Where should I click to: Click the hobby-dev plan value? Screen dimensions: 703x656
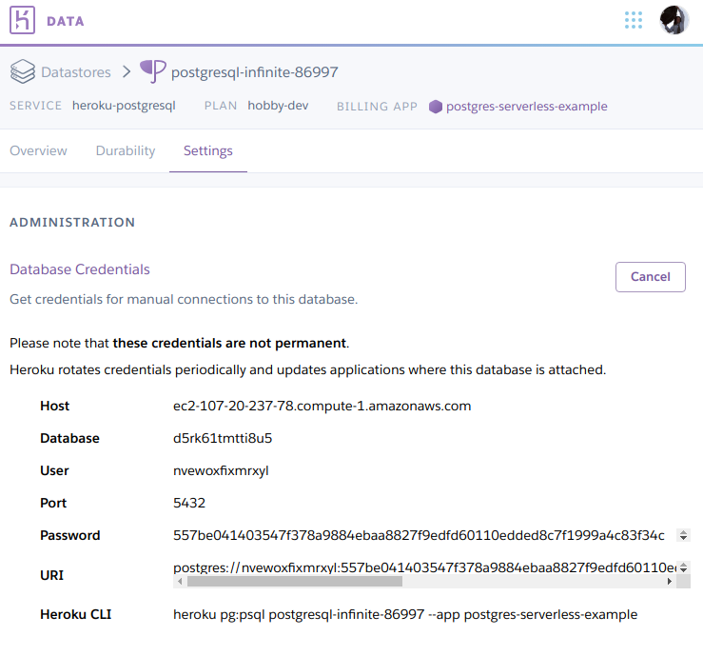[x=278, y=106]
